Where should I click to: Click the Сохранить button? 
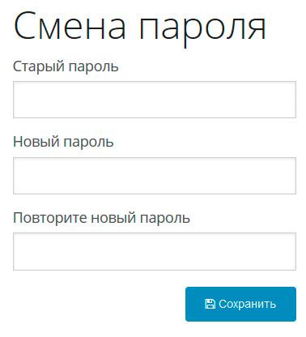[x=240, y=304]
